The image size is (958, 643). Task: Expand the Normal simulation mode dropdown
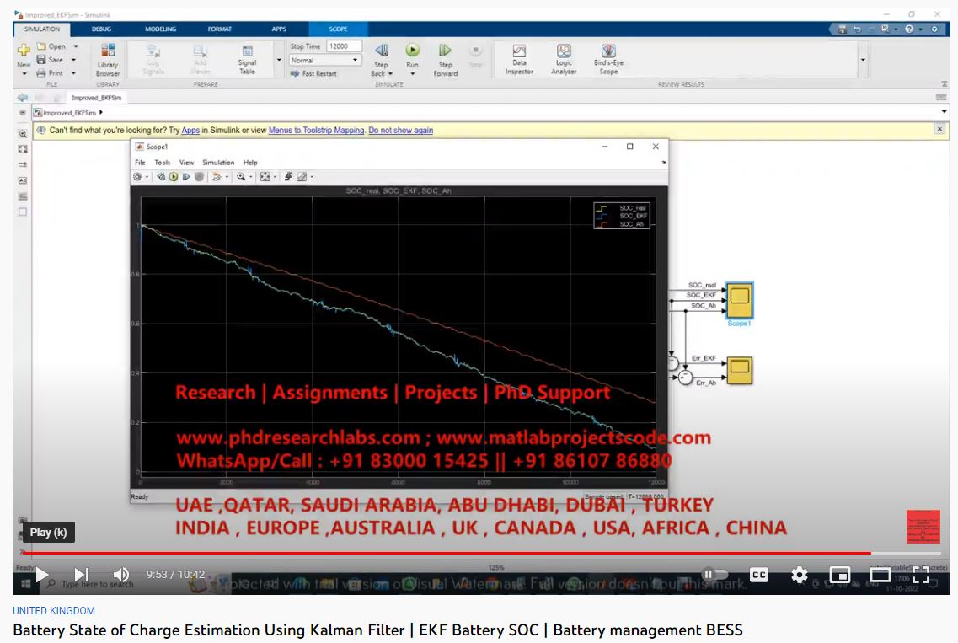pos(355,61)
